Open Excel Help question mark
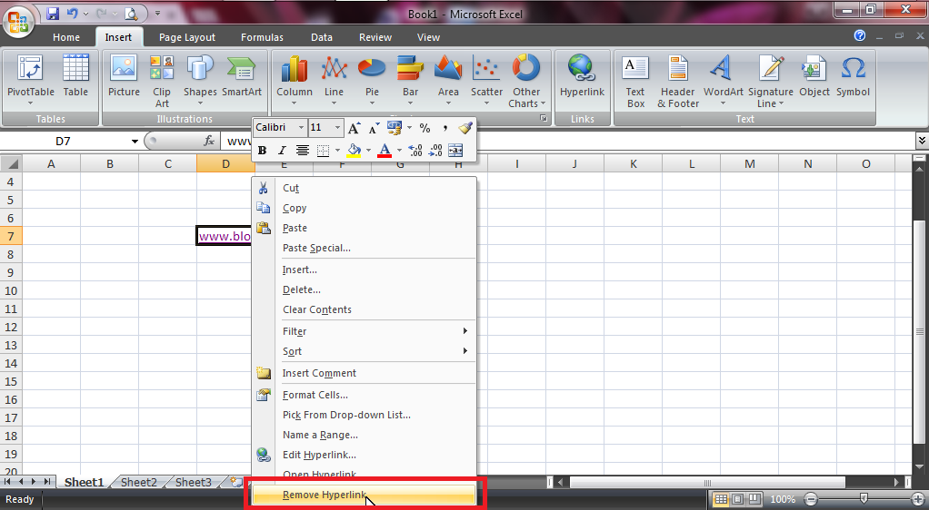The width and height of the screenshot is (929, 510). tap(860, 36)
